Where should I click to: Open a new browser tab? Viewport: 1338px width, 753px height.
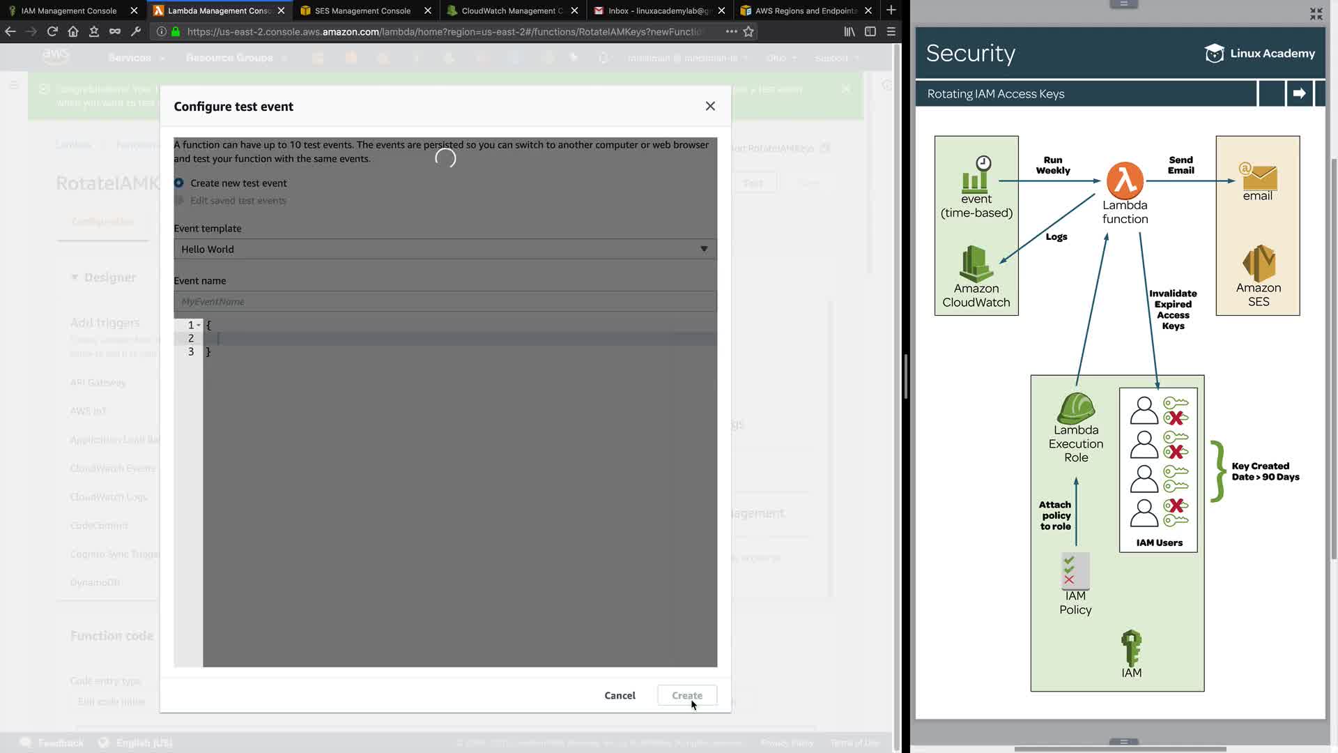[x=891, y=10]
